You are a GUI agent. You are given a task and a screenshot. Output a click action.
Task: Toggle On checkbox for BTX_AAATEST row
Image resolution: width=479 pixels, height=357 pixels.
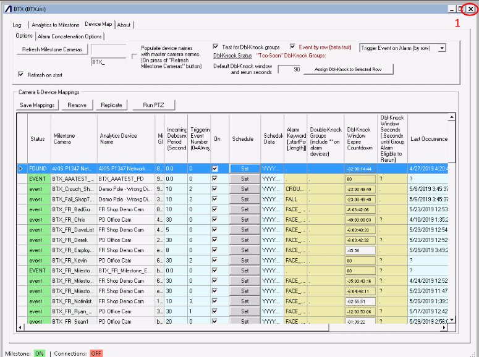point(214,178)
